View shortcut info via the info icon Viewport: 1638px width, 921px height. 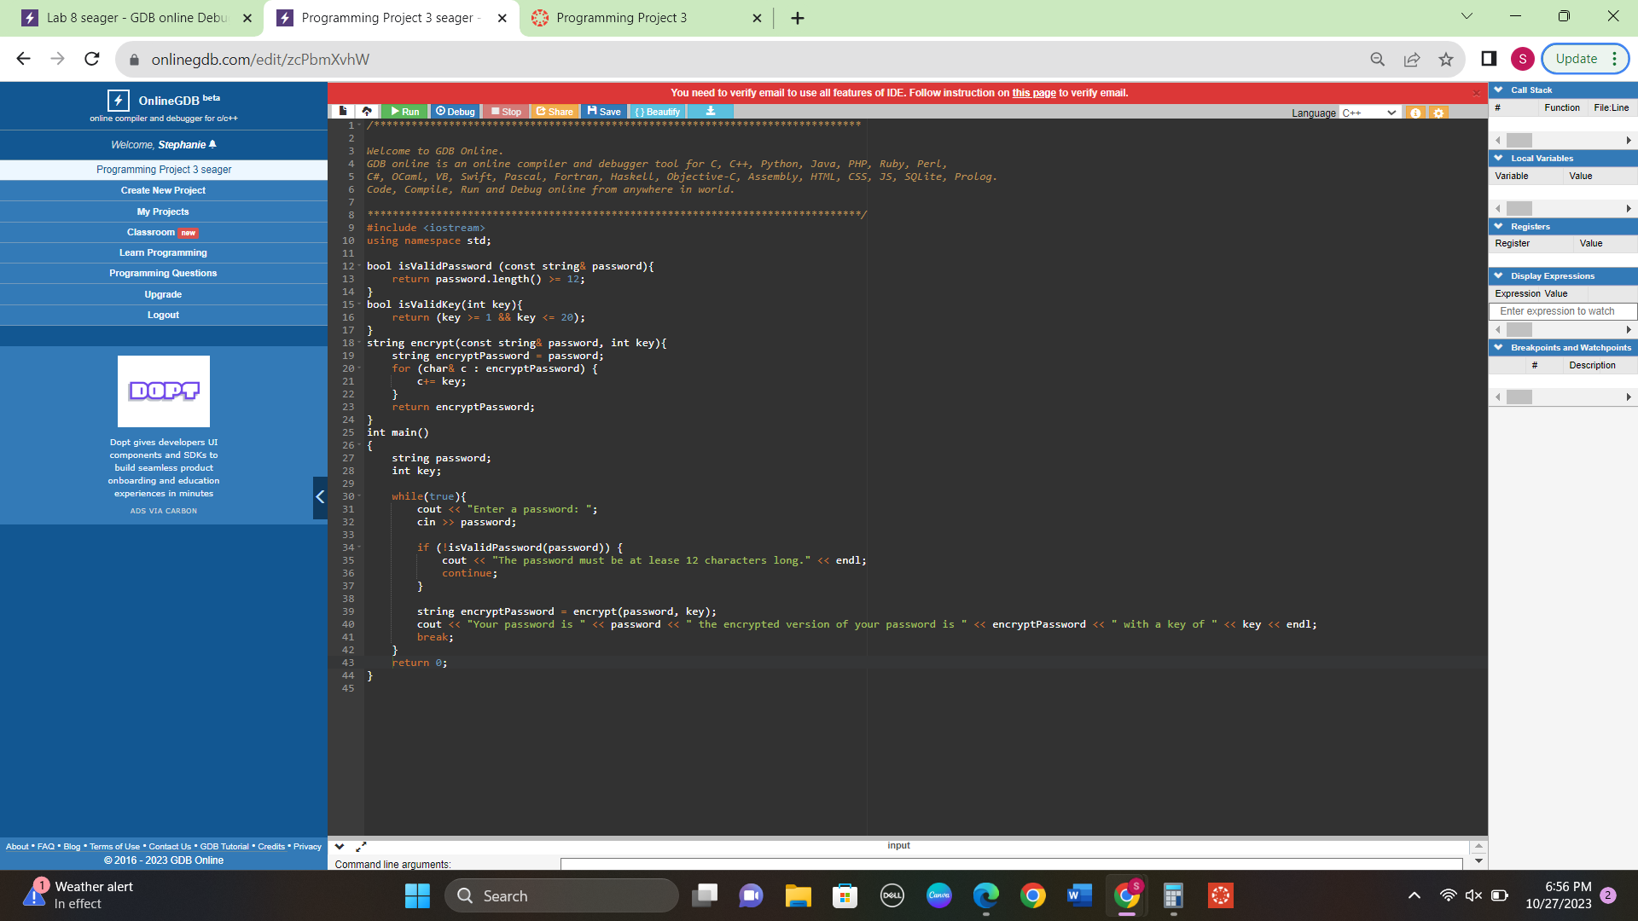point(1416,112)
